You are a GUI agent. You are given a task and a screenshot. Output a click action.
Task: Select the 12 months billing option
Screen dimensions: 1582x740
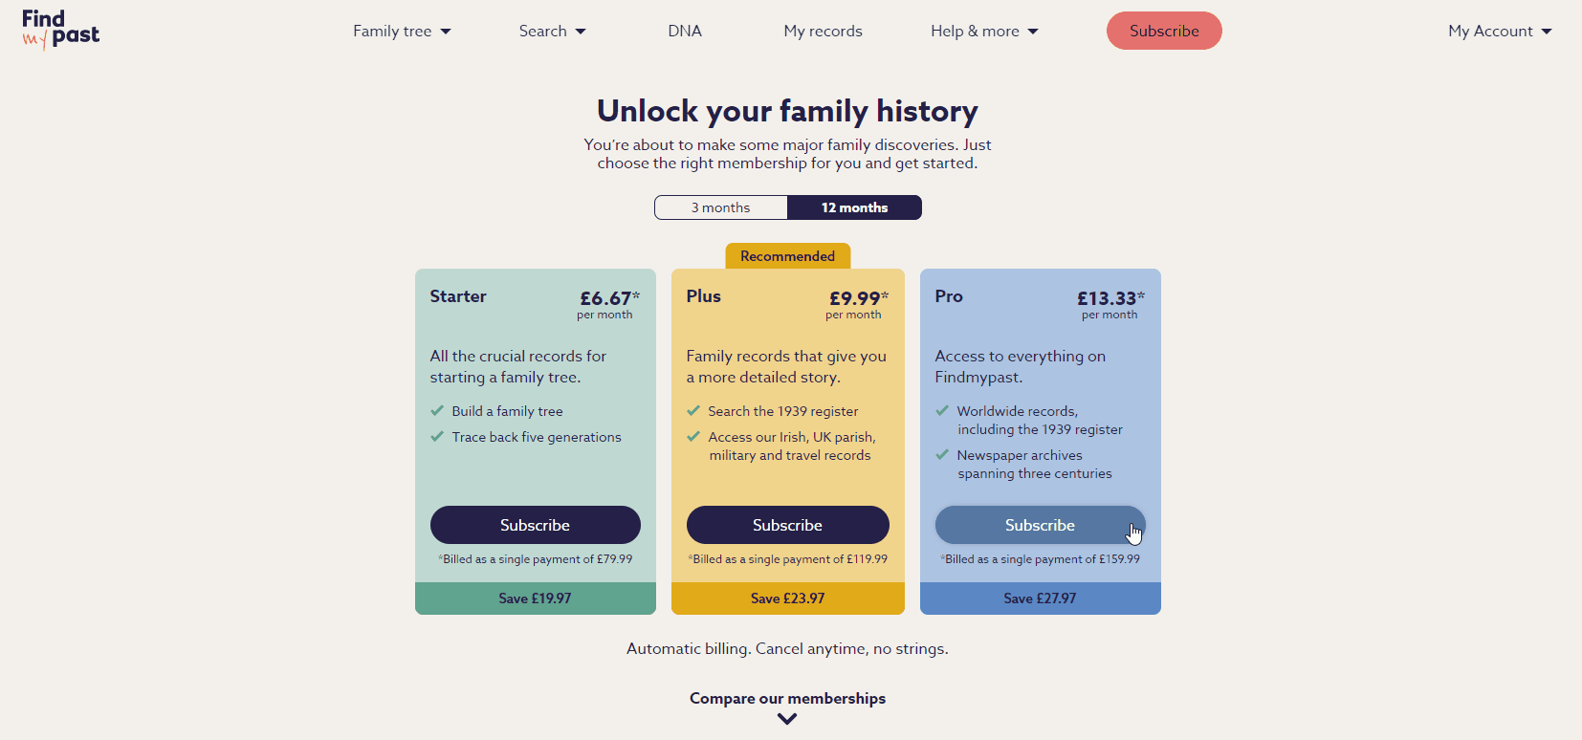click(x=854, y=207)
